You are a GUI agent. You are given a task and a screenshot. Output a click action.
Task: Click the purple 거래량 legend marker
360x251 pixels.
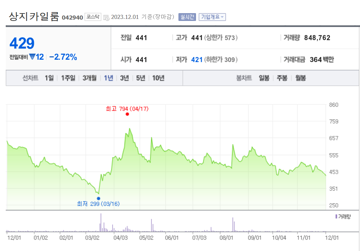[x=336, y=217]
